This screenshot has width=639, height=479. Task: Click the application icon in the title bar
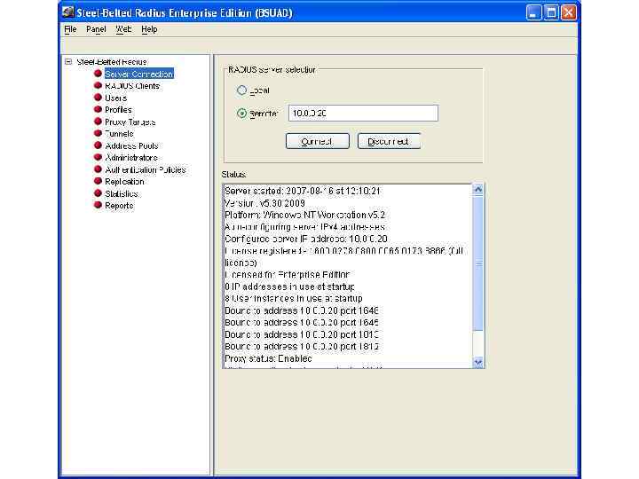click(x=68, y=12)
